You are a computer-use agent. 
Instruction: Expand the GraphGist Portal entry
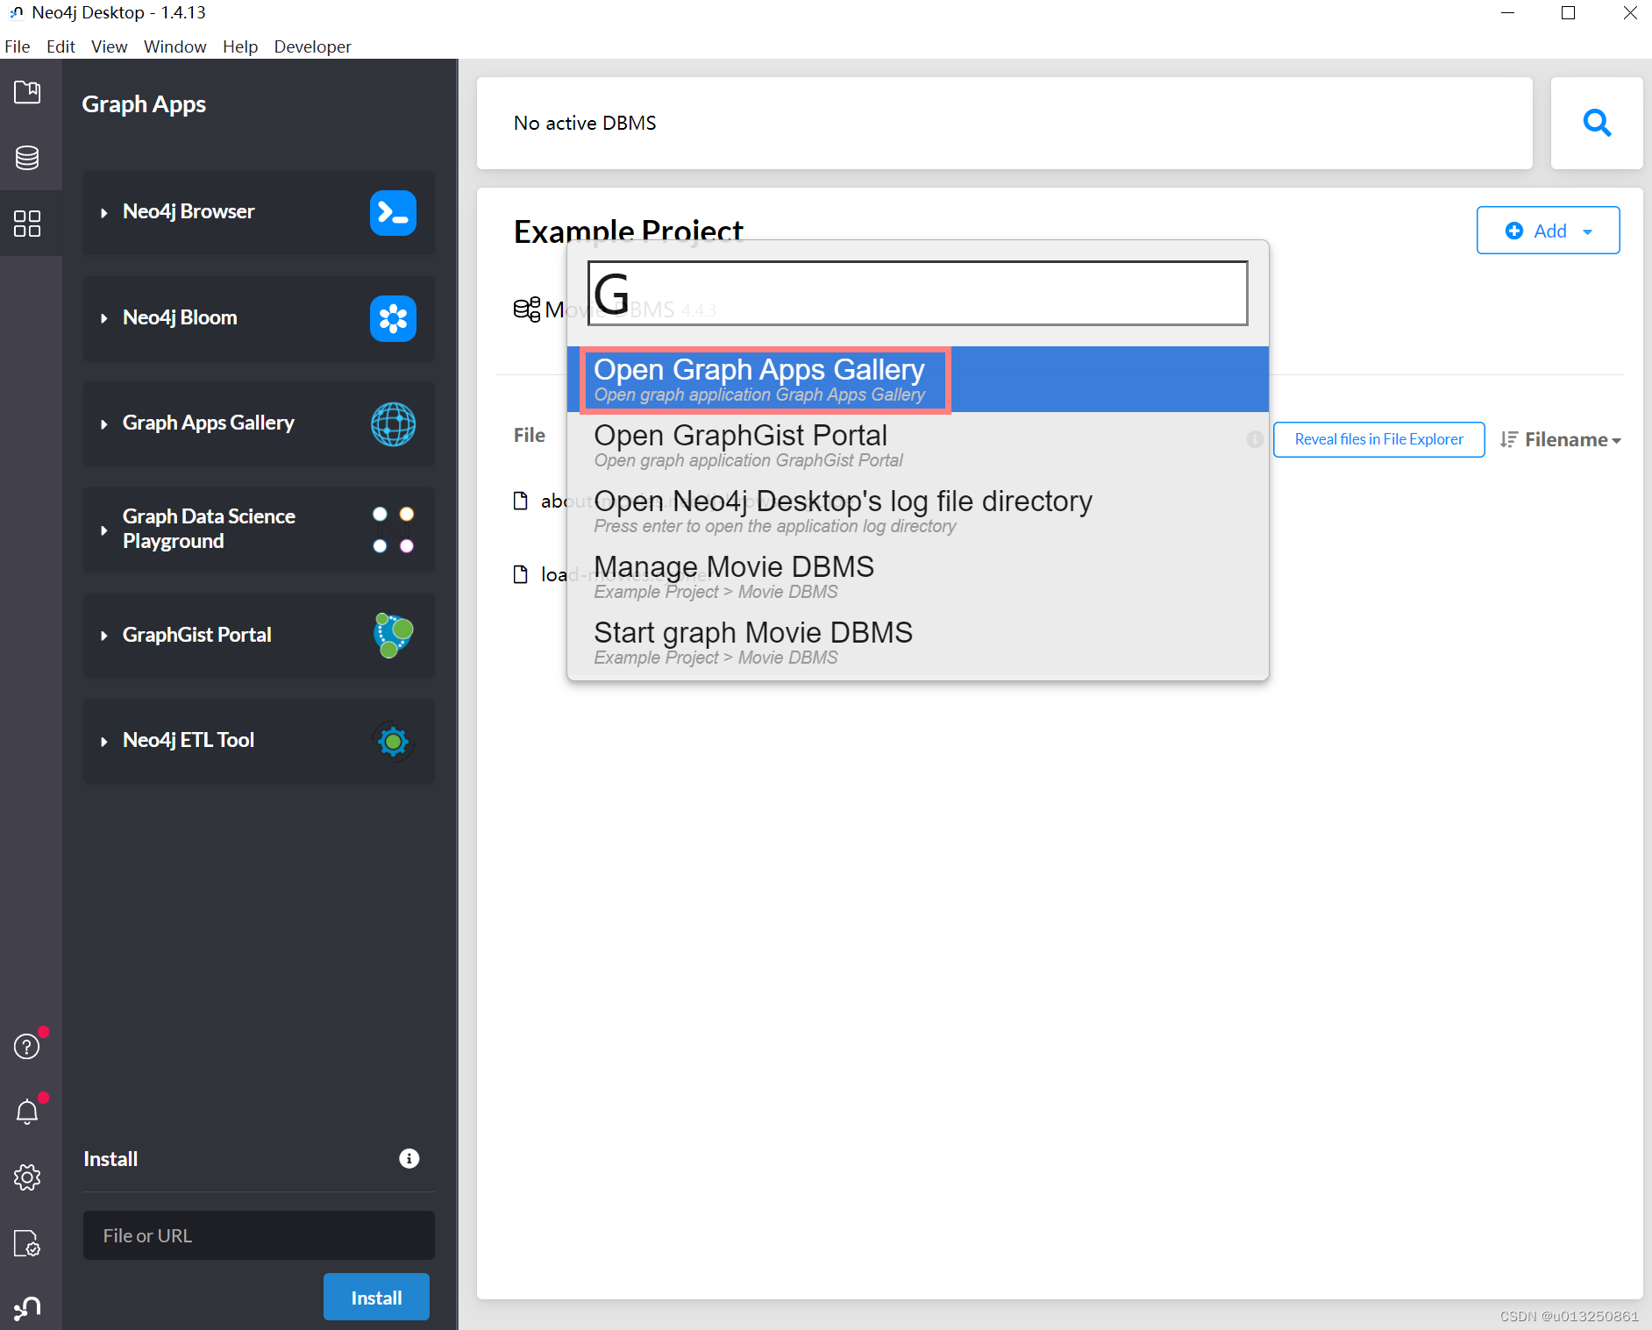point(104,636)
